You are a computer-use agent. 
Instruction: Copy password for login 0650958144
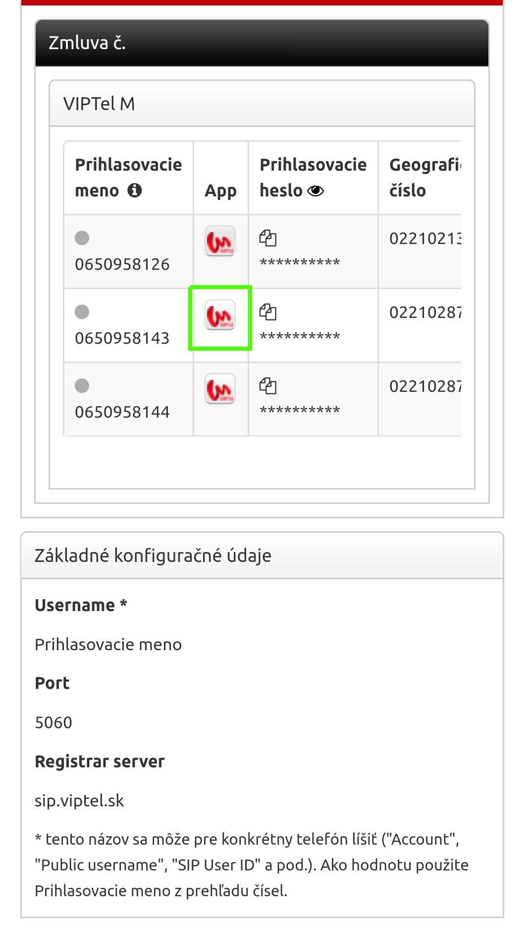coord(268,386)
